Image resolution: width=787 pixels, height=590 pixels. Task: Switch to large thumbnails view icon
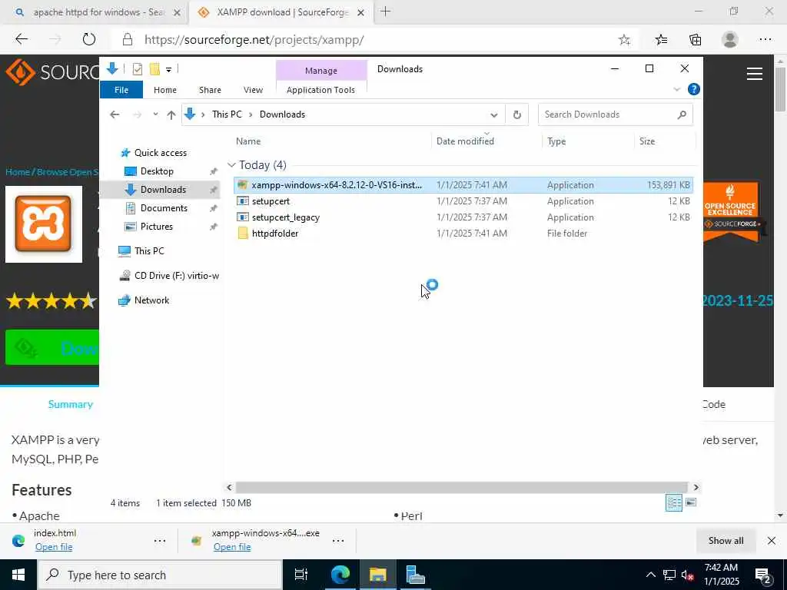691,502
